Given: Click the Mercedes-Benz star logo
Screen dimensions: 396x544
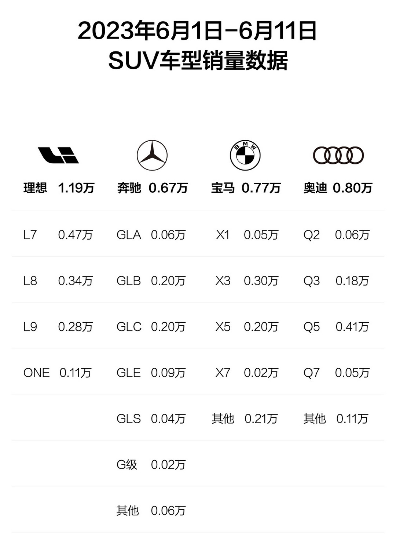Looking at the screenshot, I should [152, 155].
